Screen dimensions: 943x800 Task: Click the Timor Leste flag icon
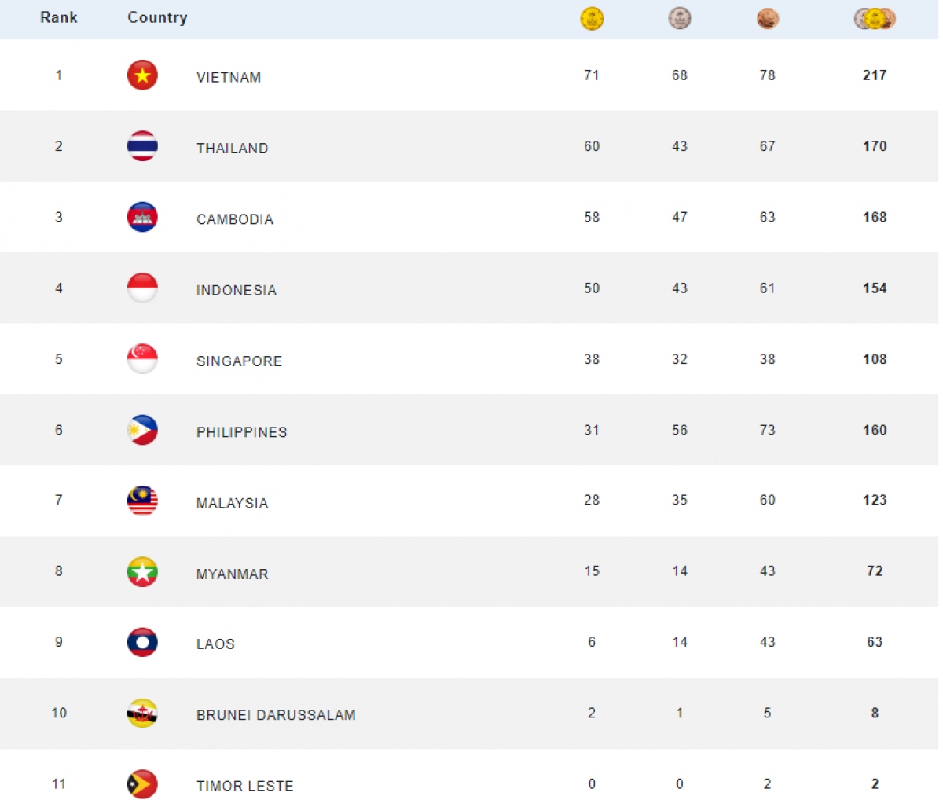pos(142,784)
